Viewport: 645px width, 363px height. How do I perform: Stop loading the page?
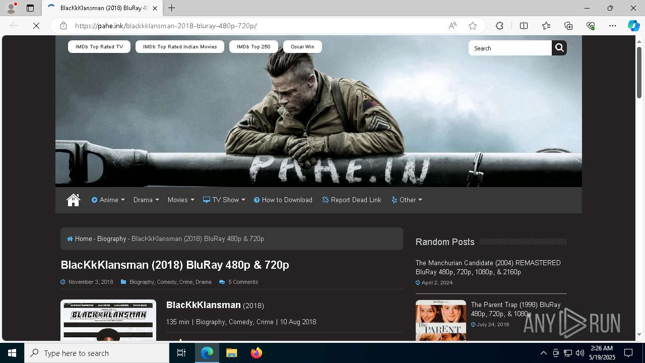[x=36, y=26]
